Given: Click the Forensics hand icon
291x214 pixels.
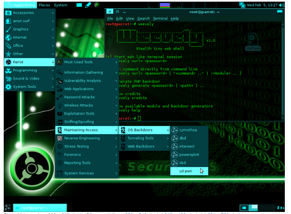Looking at the screenshot, I should tap(59, 155).
